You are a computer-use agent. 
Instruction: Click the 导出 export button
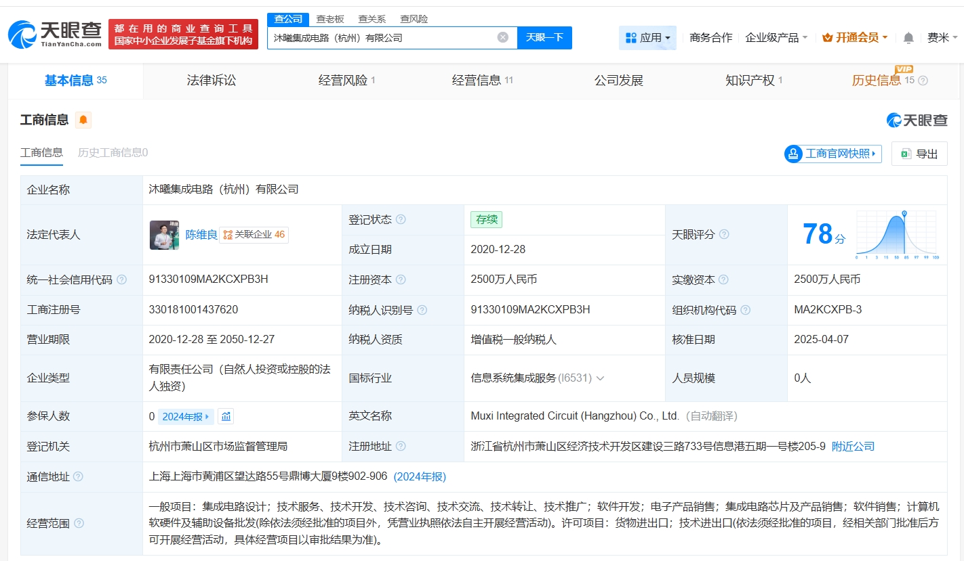[919, 154]
